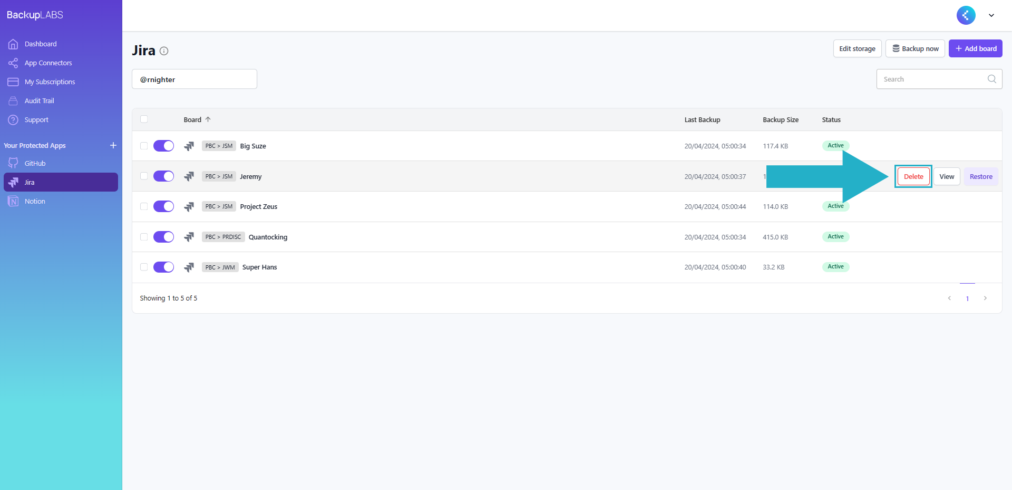
Task: Click the BackupLABS logo
Action: coord(35,15)
